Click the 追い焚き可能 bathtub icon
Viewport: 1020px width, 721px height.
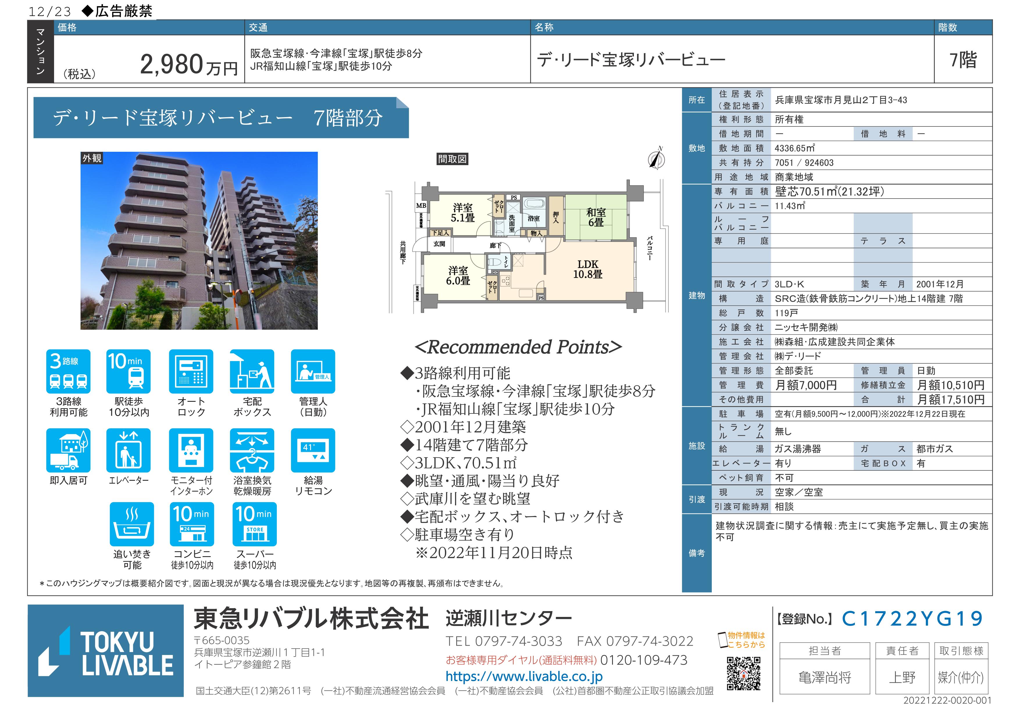pos(132,524)
